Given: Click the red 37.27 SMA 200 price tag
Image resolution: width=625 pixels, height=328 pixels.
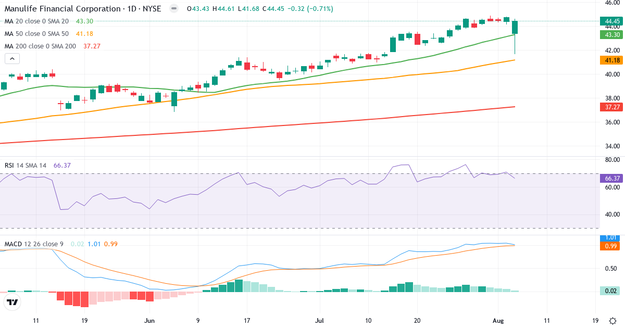Looking at the screenshot, I should pos(611,107).
